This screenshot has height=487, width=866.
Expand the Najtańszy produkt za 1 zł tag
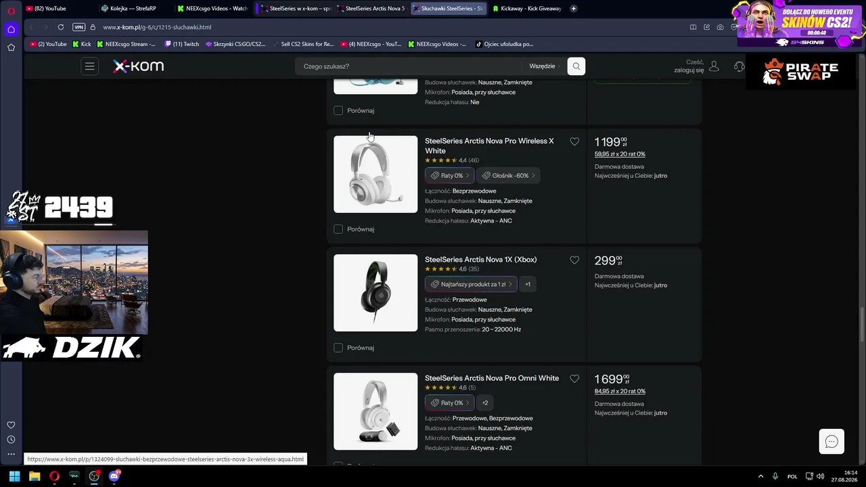pyautogui.click(x=471, y=284)
